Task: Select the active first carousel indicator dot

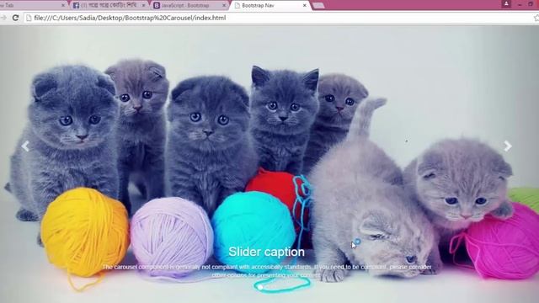Action: coord(260,287)
